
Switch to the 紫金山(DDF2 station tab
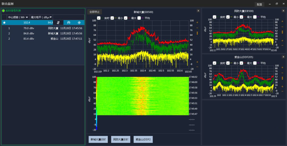143,139
